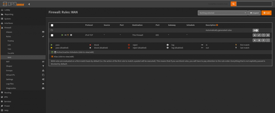Clone the IPv4 TCP rule
The width and height of the screenshot is (275, 113).
(263, 35)
